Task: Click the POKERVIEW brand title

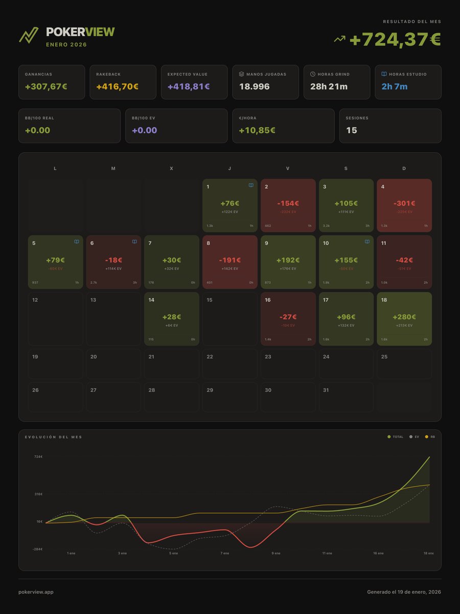Action: (x=80, y=32)
